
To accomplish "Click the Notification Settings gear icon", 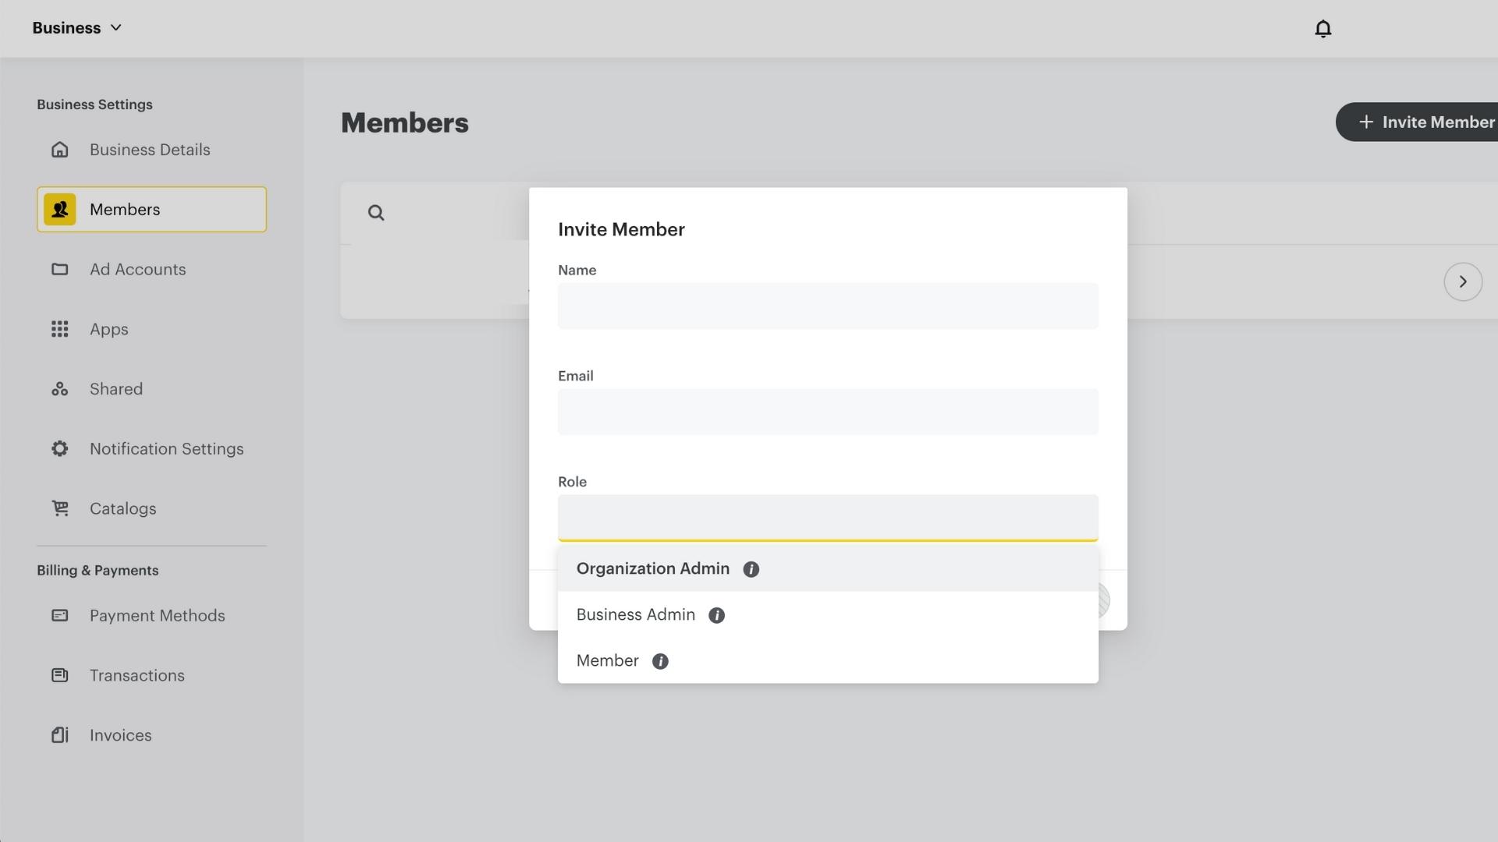I will pos(60,449).
